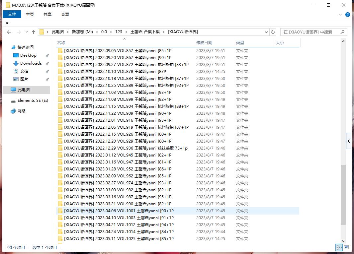Select row 2023.03.16 VOL.987
Image resolution: width=354 pixels, height=254 pixels.
pyautogui.click(x=177, y=197)
